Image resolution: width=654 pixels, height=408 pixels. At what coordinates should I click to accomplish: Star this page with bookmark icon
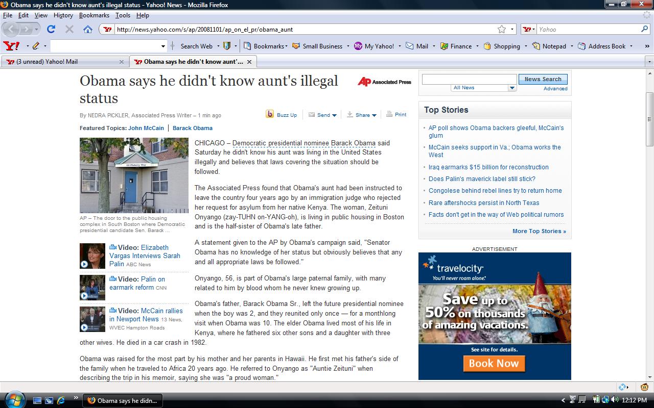click(502, 29)
